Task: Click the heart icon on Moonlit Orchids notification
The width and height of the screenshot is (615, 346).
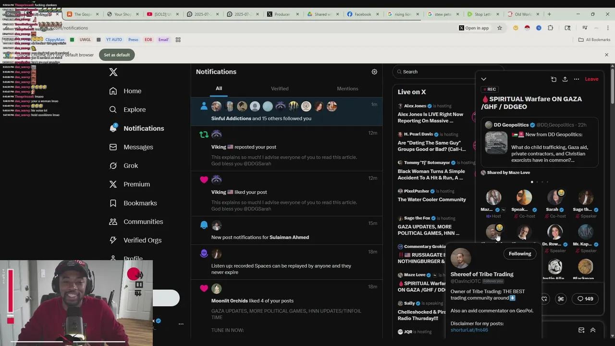Action: 204,288
